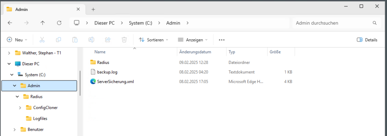Viewport: 387px width, 136px height.
Task: Open the Anzeigen dropdown
Action: pyautogui.click(x=193, y=40)
